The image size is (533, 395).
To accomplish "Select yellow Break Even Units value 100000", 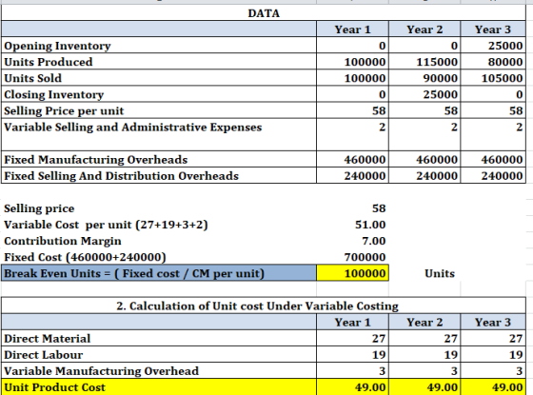I will click(x=352, y=273).
